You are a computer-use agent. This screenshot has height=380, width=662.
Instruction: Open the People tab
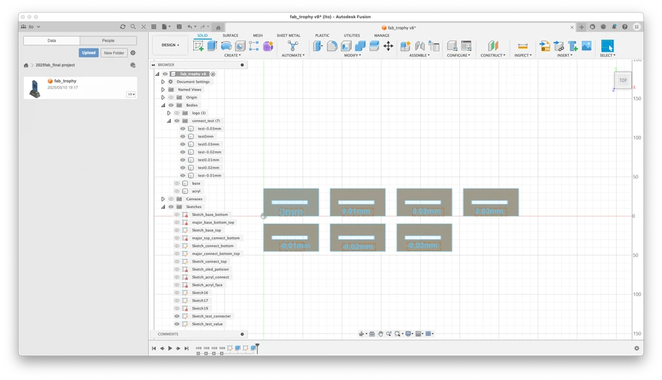tap(108, 41)
